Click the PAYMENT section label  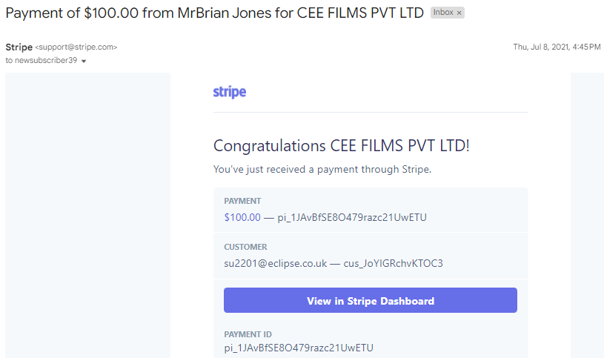click(x=242, y=201)
